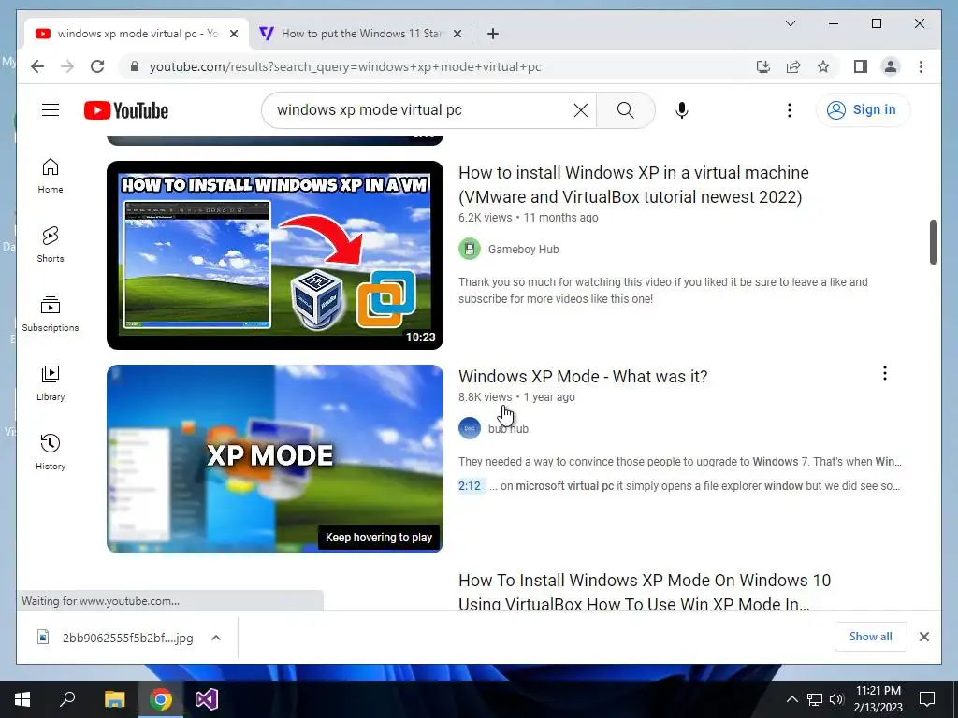
Task: Clear the search query with the X
Action: 581,110
